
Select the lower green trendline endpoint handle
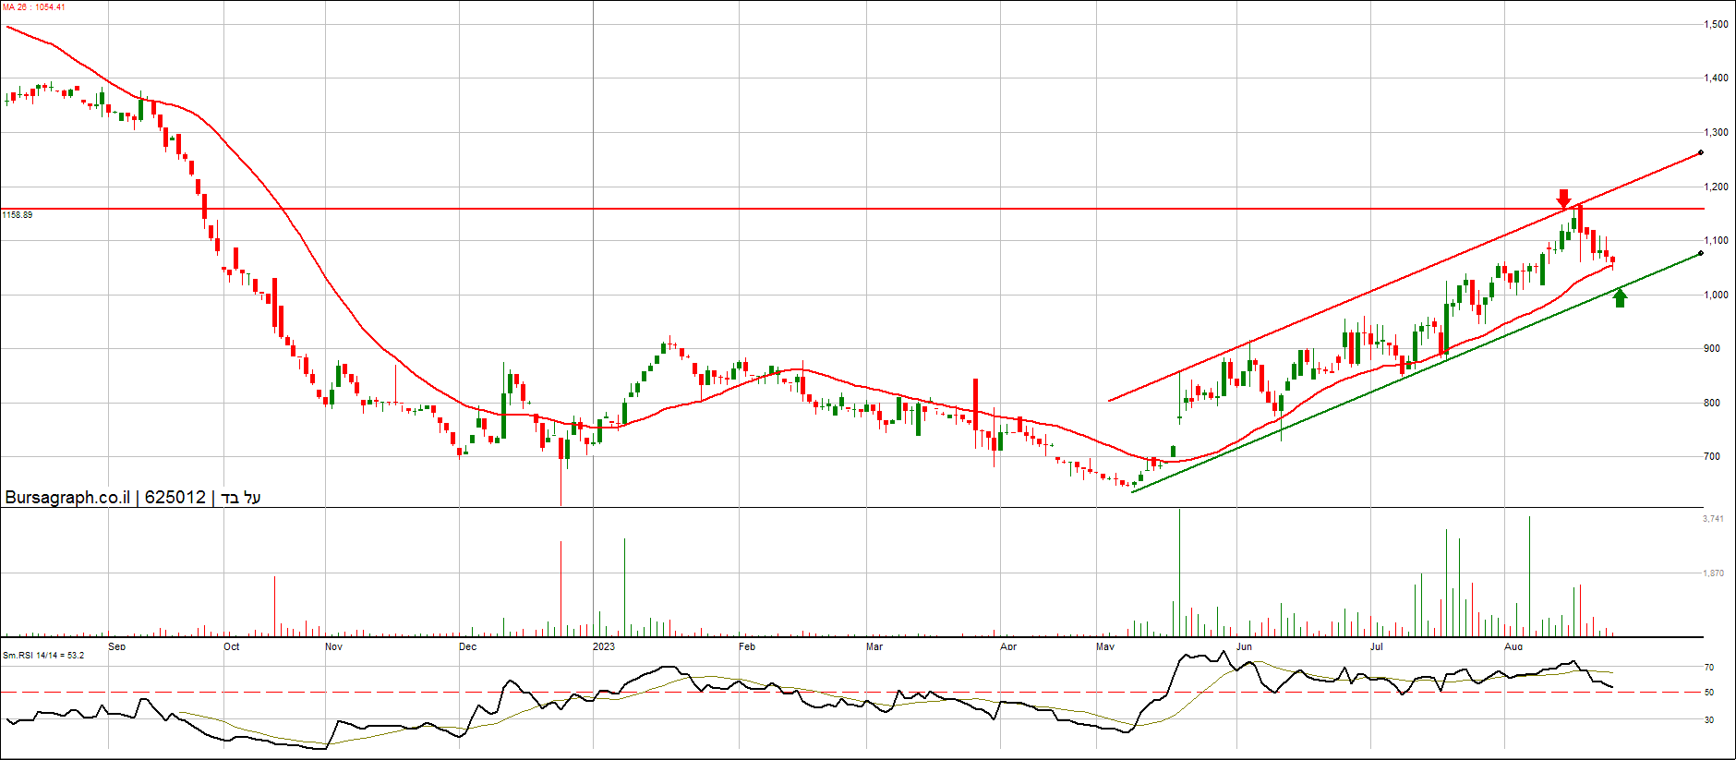click(x=1701, y=253)
